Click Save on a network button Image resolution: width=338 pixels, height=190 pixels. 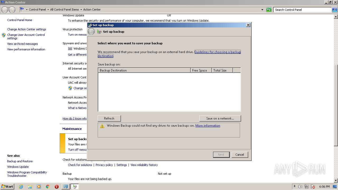pyautogui.click(x=220, y=118)
